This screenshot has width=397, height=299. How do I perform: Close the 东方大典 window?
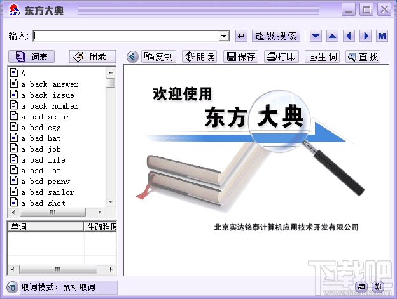pyautogui.click(x=384, y=10)
